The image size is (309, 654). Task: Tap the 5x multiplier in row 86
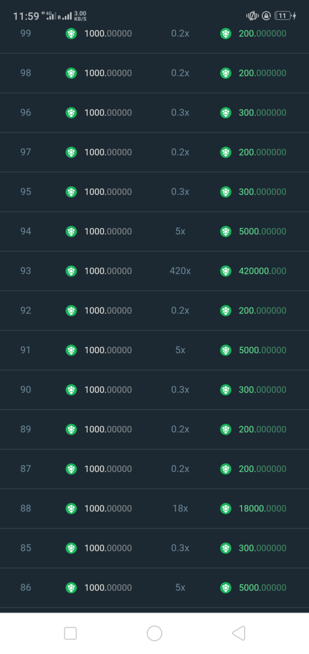point(180,588)
